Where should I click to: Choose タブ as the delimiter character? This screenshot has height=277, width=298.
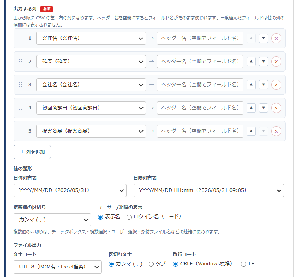[x=151, y=264]
